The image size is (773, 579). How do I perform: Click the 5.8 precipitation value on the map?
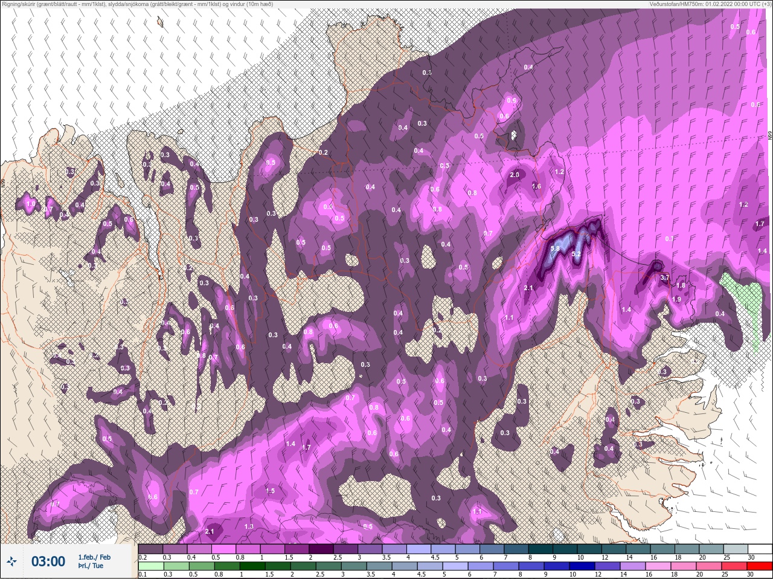(556, 248)
